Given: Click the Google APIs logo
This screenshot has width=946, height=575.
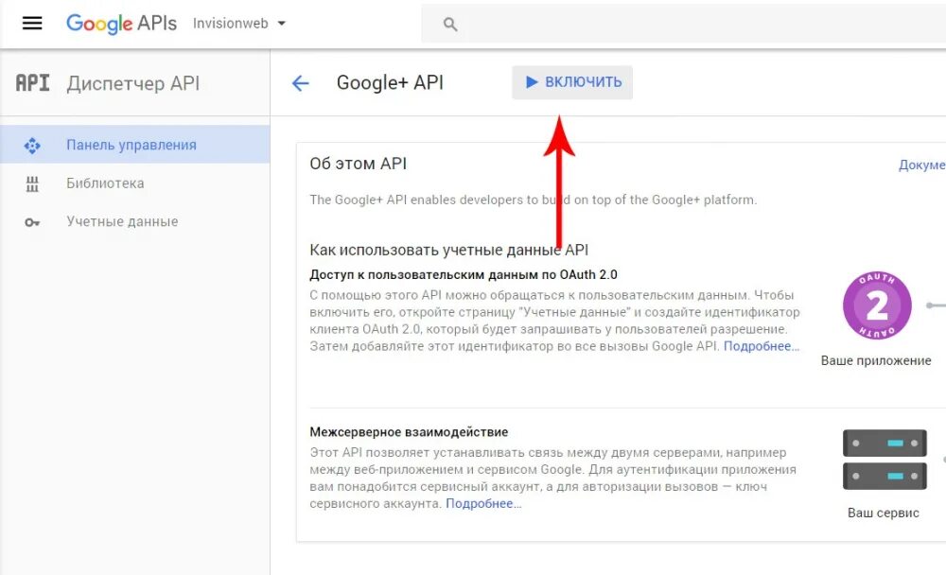Looking at the screenshot, I should [121, 24].
